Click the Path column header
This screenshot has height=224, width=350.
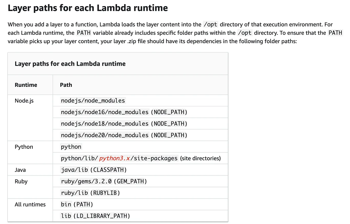click(x=66, y=85)
